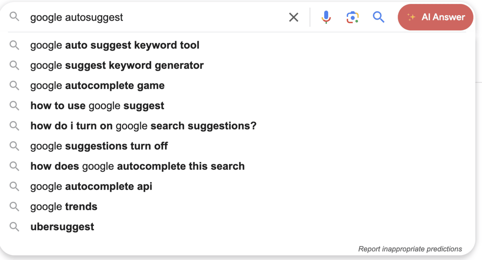
Task: Choose 'how do i turn on google search suggestions?'
Action: (x=143, y=126)
